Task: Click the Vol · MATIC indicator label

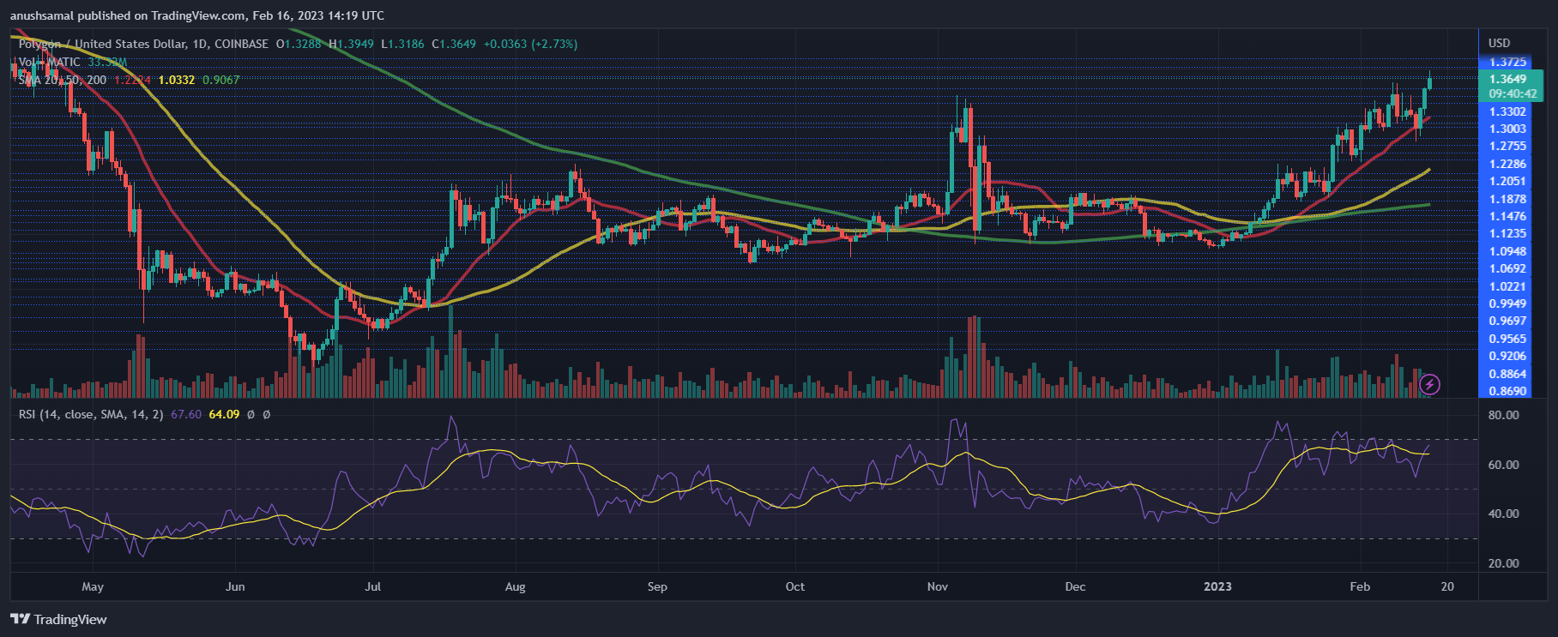Action: (49, 62)
